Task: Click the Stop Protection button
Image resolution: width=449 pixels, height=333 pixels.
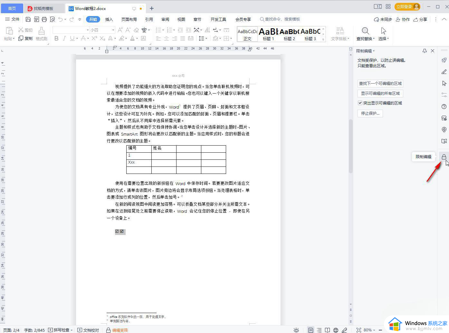Action: coord(370,113)
